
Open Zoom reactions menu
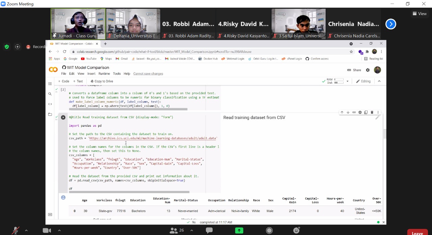point(297,231)
